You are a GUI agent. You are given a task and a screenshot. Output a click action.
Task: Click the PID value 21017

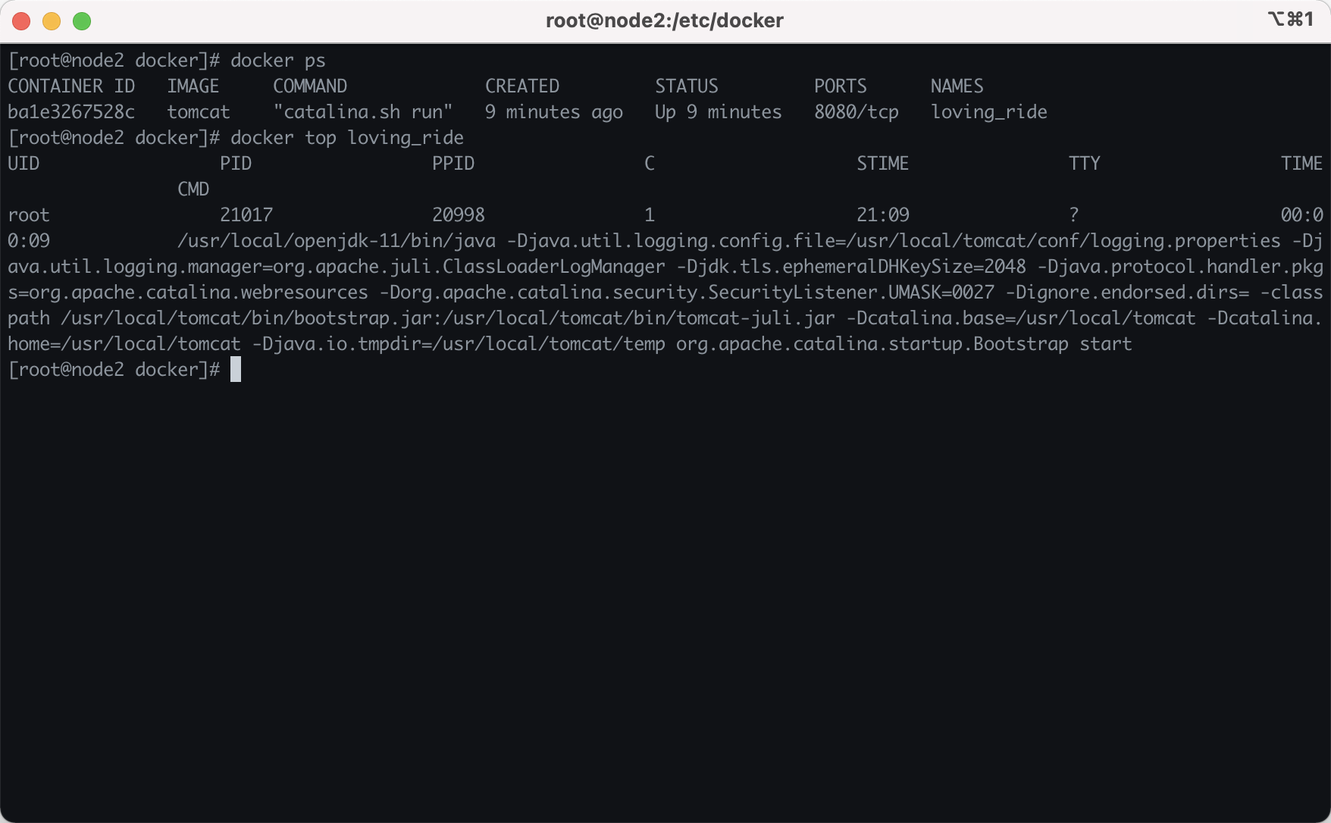pos(246,215)
